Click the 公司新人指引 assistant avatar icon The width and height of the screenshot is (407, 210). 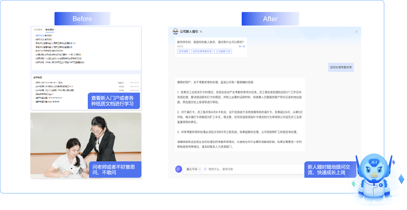[x=175, y=31]
